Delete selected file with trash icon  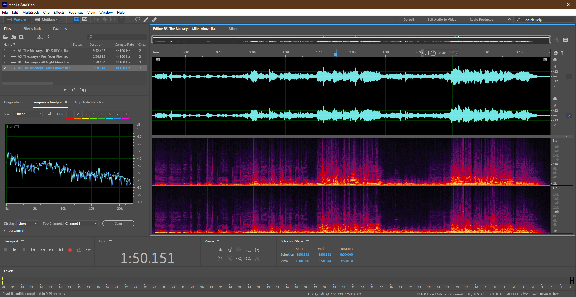coord(48,37)
